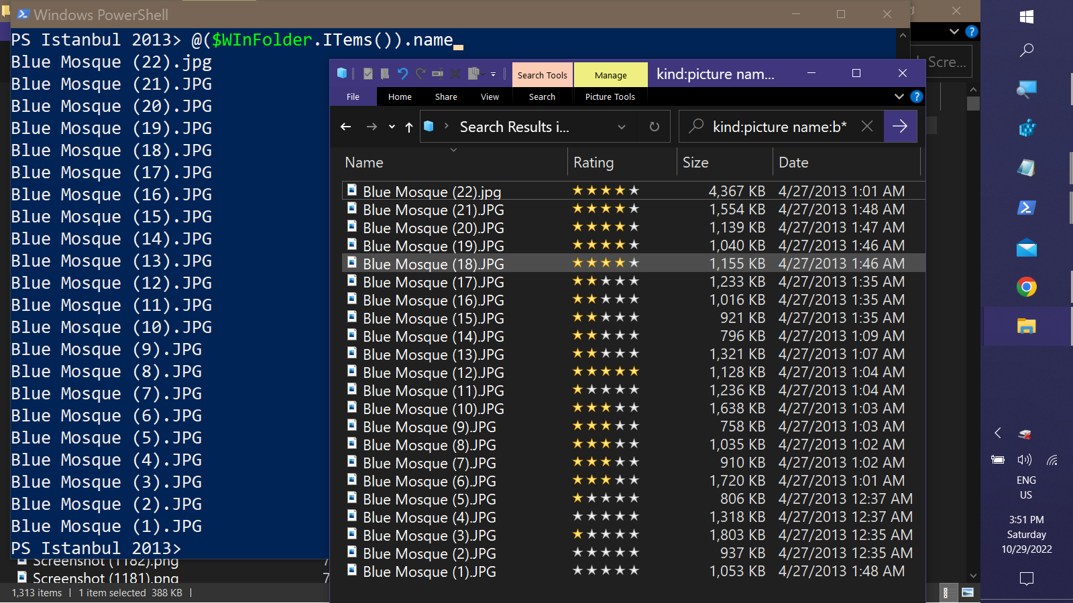The width and height of the screenshot is (1073, 603).
Task: Clear the search box with the X
Action: (x=867, y=126)
